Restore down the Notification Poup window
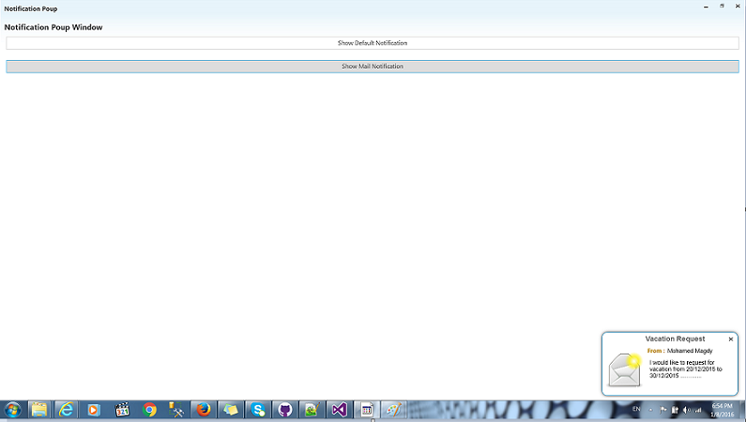This screenshot has width=746, height=422. (x=722, y=7)
